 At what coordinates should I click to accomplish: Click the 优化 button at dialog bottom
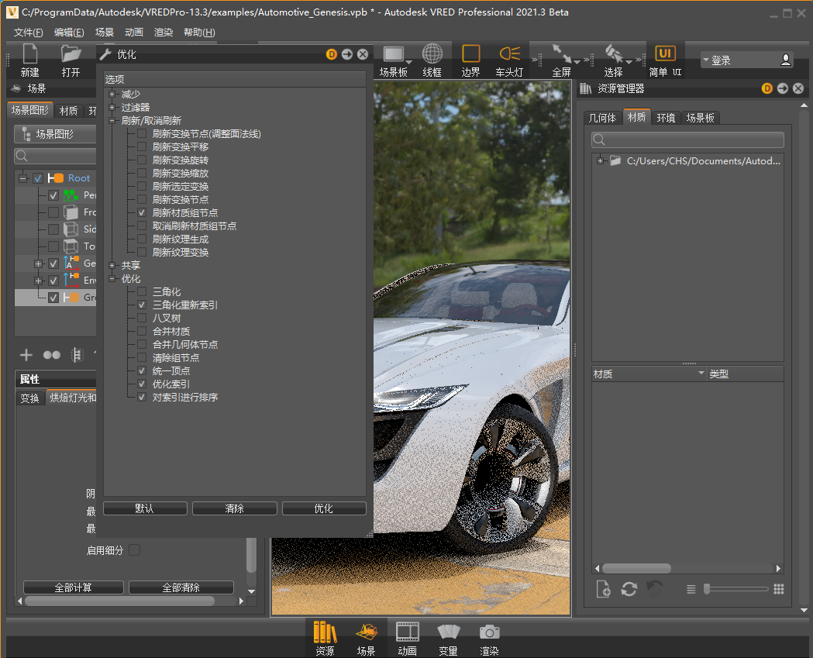coord(323,509)
